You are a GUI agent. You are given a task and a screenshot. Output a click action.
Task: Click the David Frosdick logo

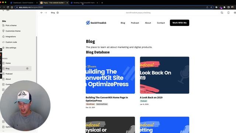96,23
